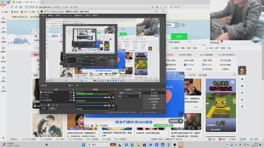
Task: Reload the page with browser refresh icon
Action: (x=12, y=7)
